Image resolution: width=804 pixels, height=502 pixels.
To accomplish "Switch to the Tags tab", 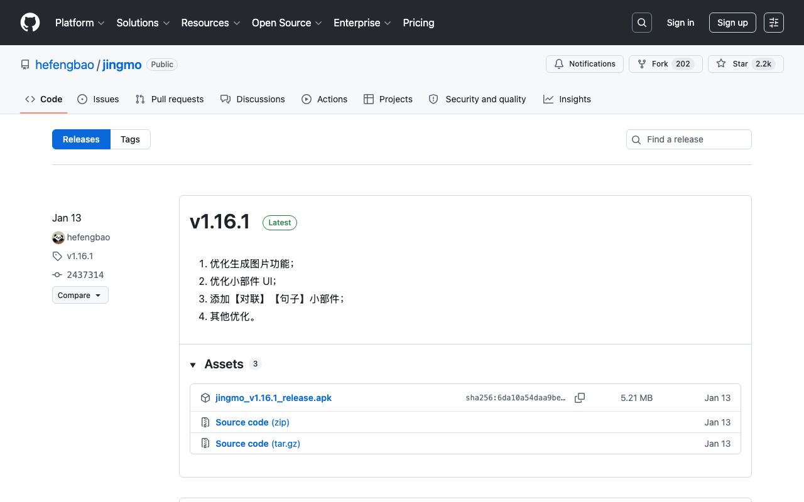I will click(130, 139).
